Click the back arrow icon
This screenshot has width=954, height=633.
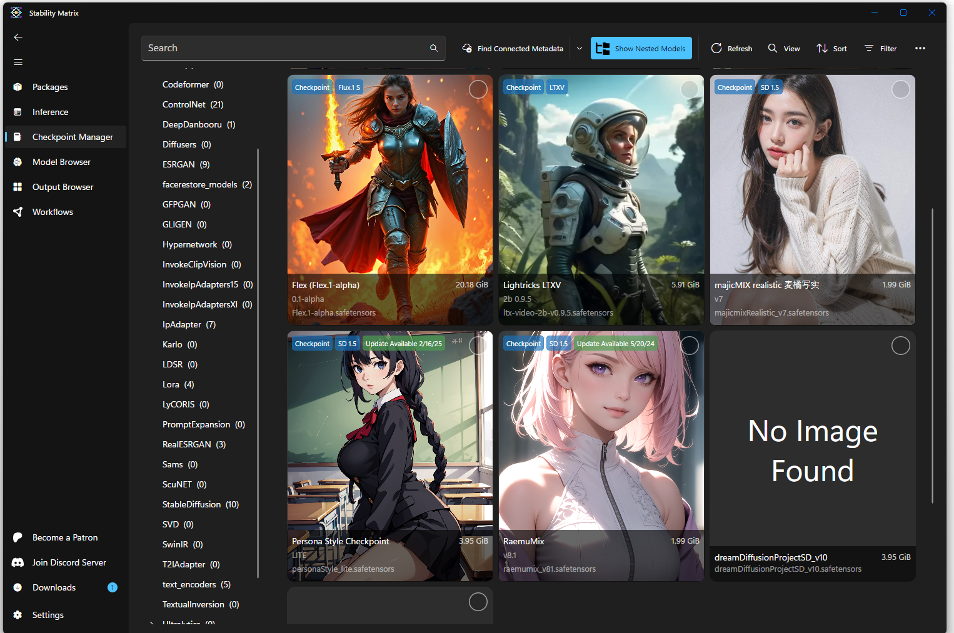(x=18, y=37)
